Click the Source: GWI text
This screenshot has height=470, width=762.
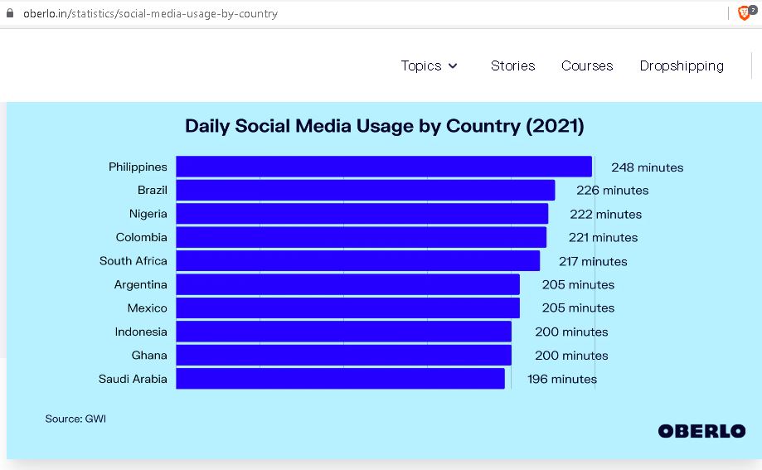click(75, 419)
